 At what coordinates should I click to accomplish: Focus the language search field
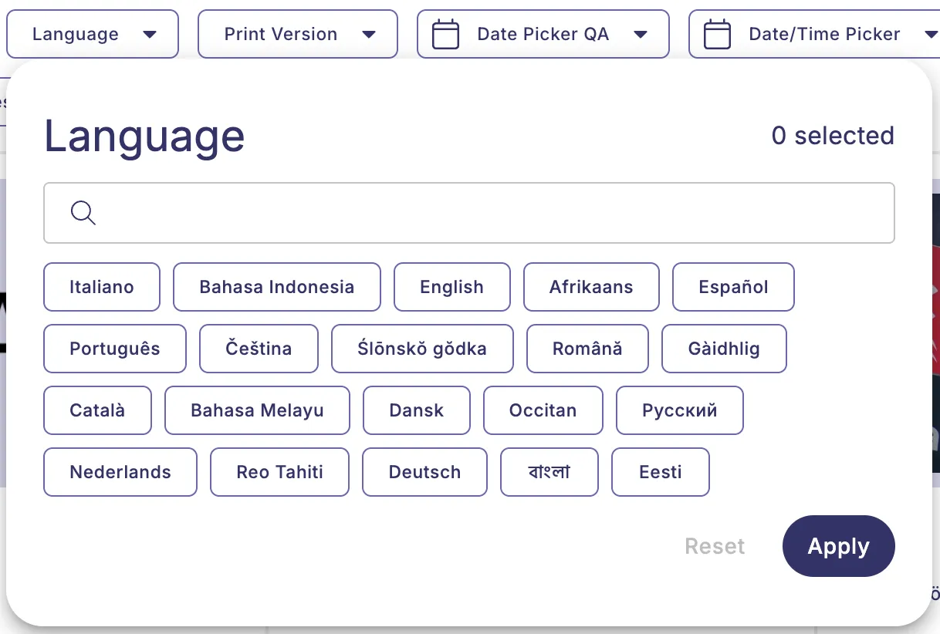coord(469,213)
